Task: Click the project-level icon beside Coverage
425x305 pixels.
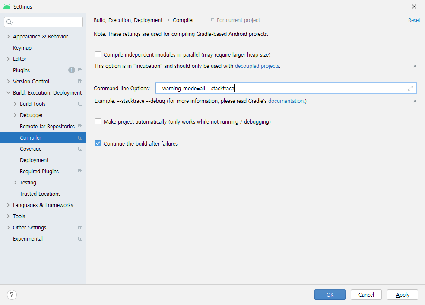Action: tap(80, 149)
